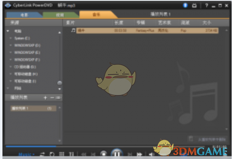Sort tracks by the 艺术家 column header
The width and height of the screenshot is (232, 159).
(164, 22)
